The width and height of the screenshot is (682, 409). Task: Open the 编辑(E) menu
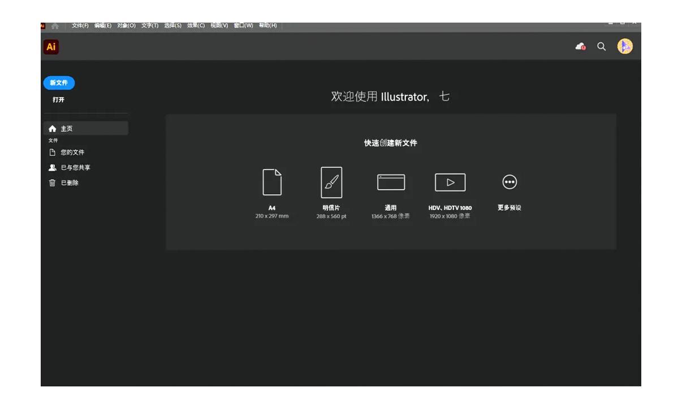pos(103,25)
